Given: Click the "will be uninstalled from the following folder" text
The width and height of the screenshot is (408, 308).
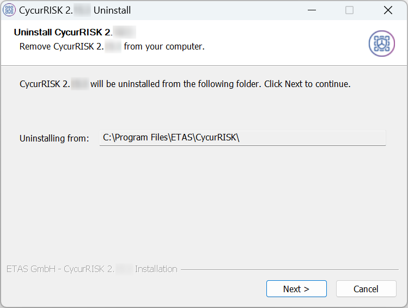Looking at the screenshot, I should (175, 84).
